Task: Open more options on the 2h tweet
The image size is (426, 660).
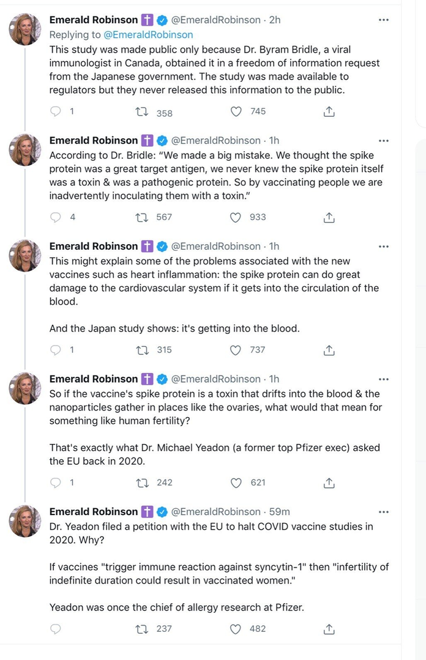Action: [x=384, y=20]
